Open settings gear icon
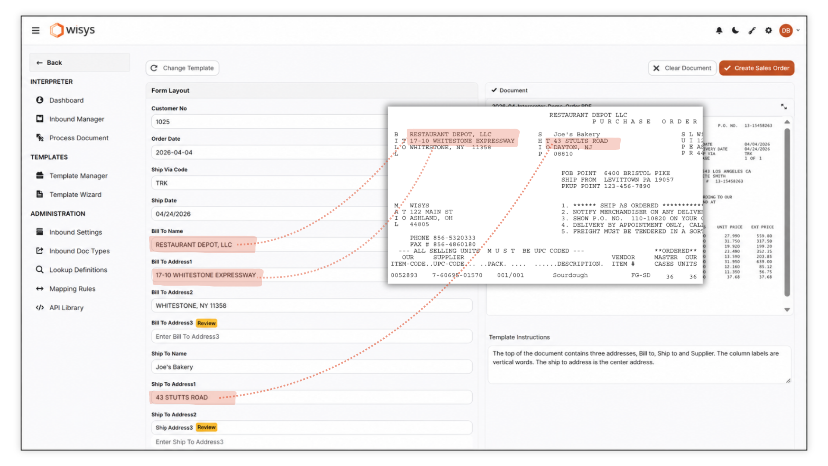The image size is (828, 466). [x=768, y=31]
